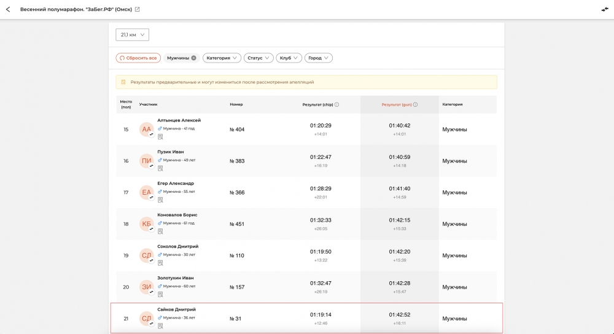This screenshot has height=334, width=614.
Task: Show info tooltip for Результат (chip)
Action: 336,104
